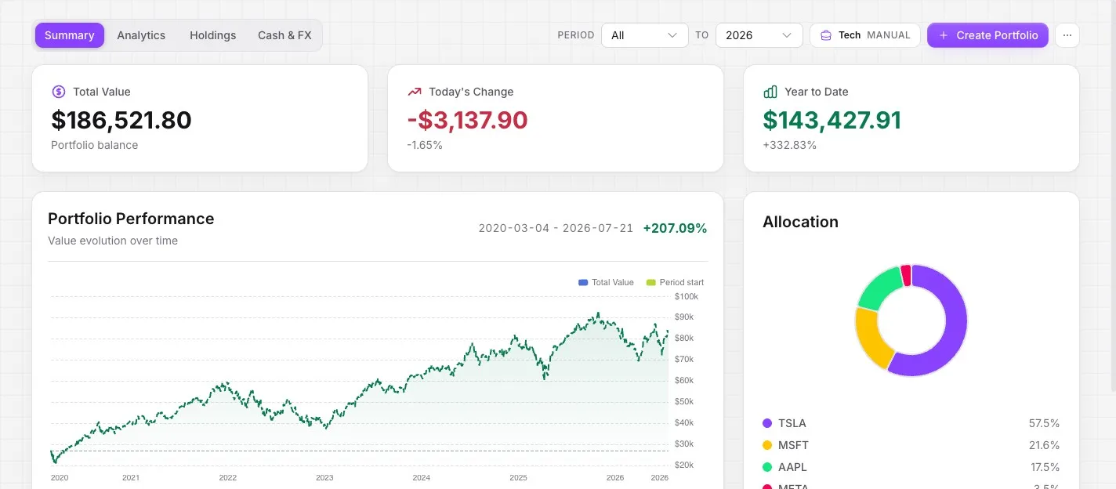Switch to the Summary tab

pyautogui.click(x=69, y=35)
